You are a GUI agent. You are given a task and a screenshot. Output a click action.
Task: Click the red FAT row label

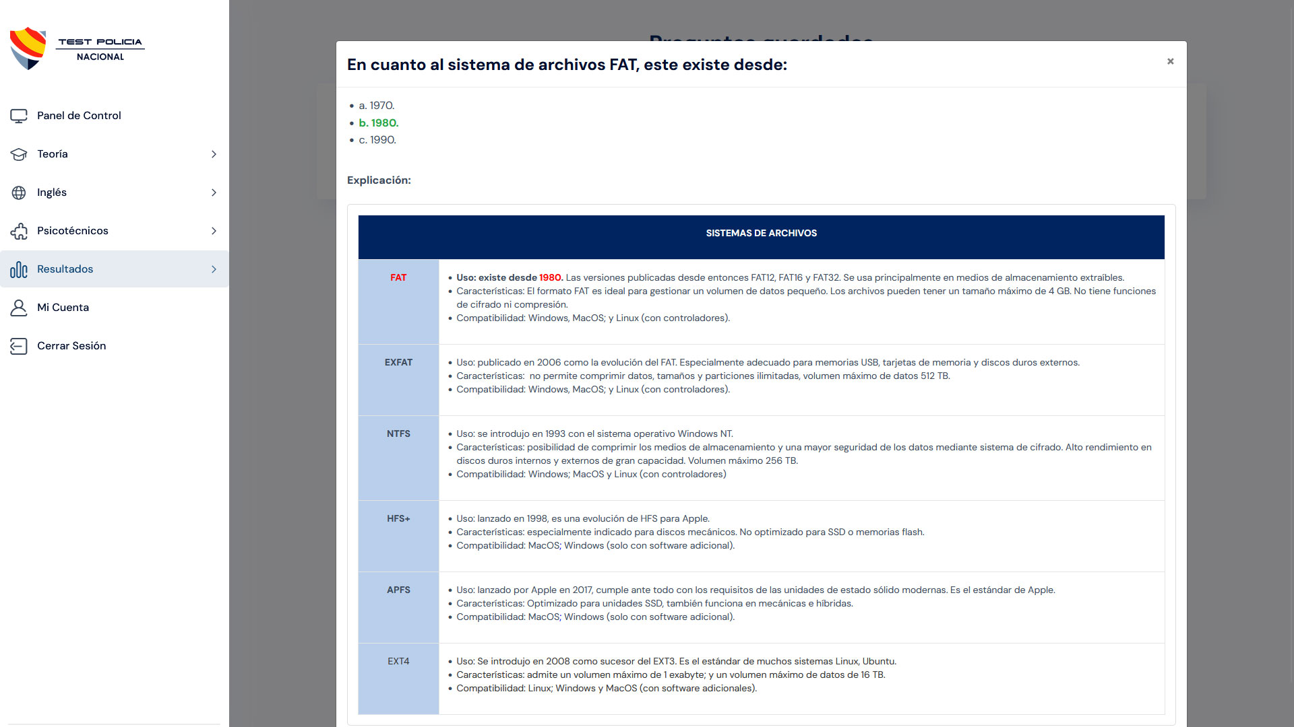tap(398, 277)
